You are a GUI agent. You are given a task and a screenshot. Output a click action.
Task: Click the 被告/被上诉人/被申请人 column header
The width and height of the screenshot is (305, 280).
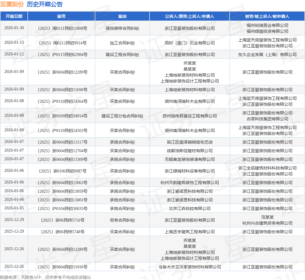267,16
